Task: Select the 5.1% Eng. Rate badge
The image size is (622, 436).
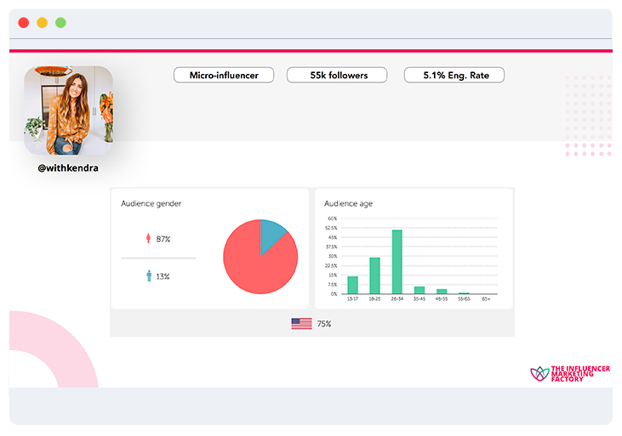Action: pyautogui.click(x=454, y=75)
